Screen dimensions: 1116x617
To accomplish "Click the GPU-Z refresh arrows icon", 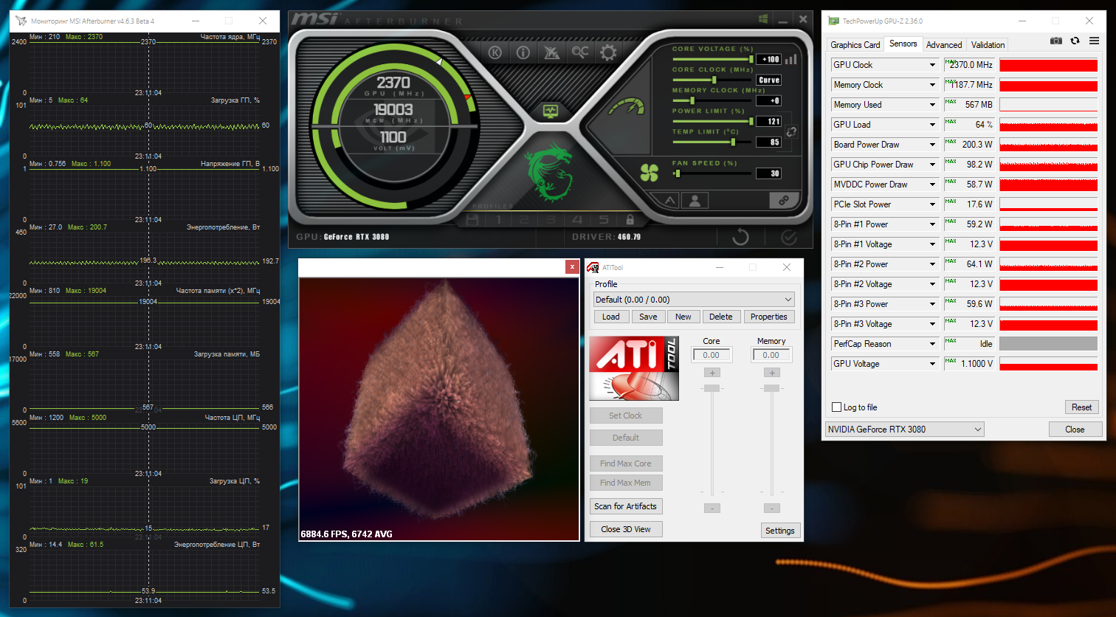I will pyautogui.click(x=1075, y=41).
